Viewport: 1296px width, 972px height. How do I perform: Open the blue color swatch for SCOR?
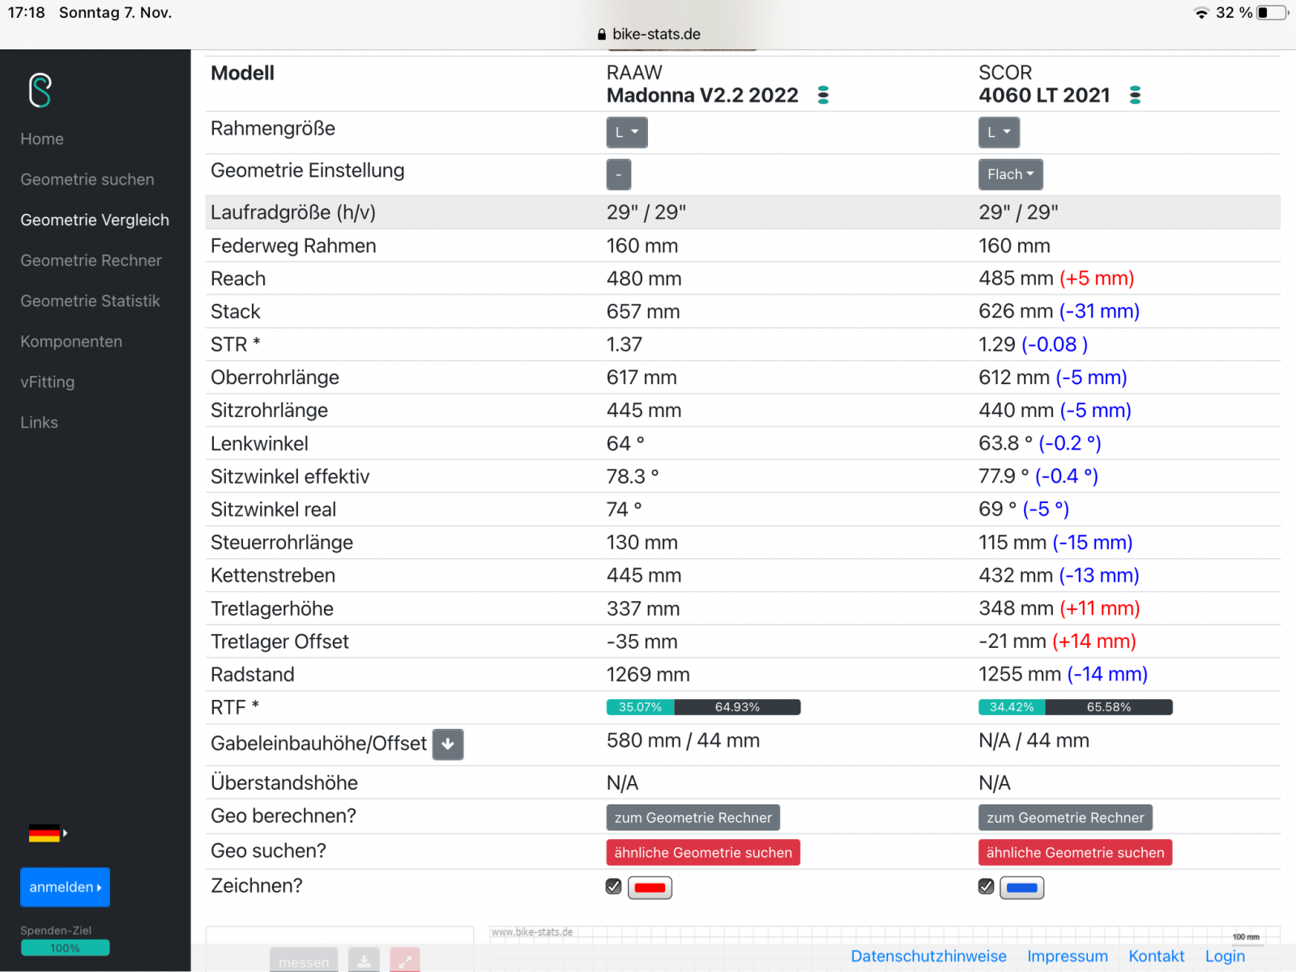point(1021,888)
